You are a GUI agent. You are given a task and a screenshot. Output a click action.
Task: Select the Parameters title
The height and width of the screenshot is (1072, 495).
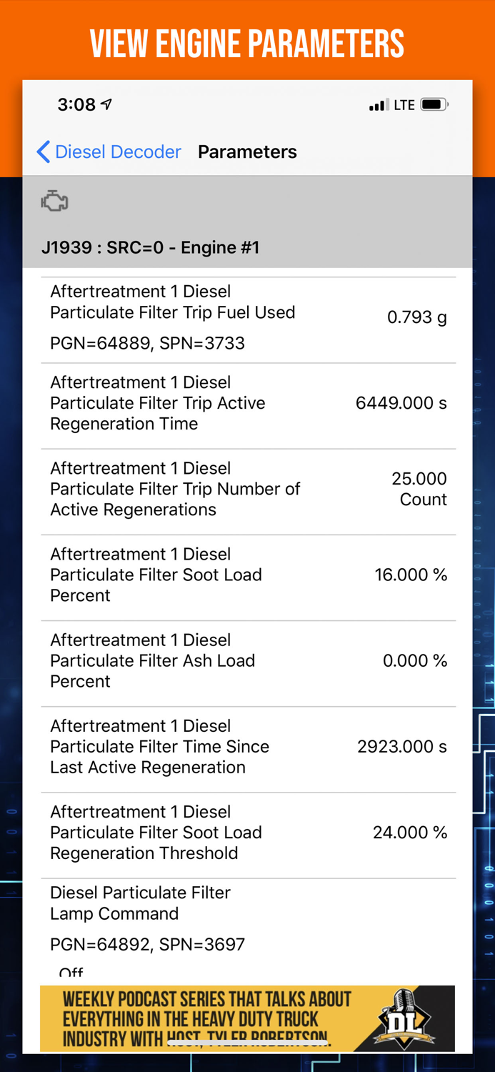pyautogui.click(x=247, y=152)
